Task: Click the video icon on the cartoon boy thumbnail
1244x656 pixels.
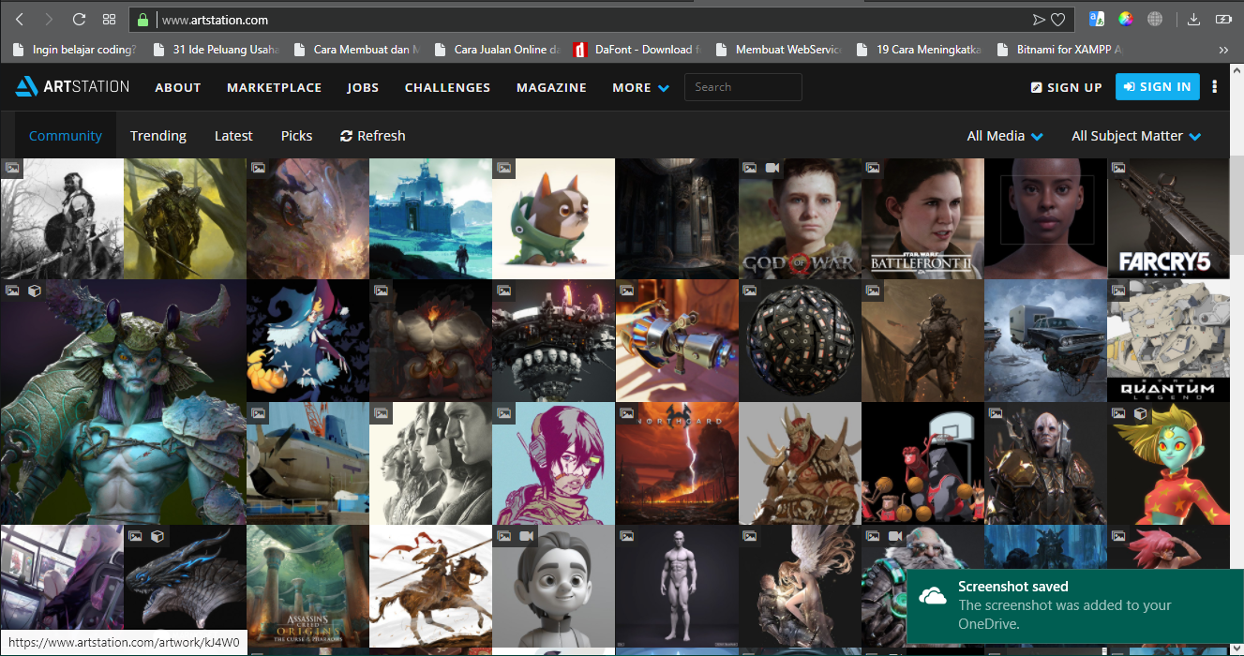Action: tap(527, 536)
